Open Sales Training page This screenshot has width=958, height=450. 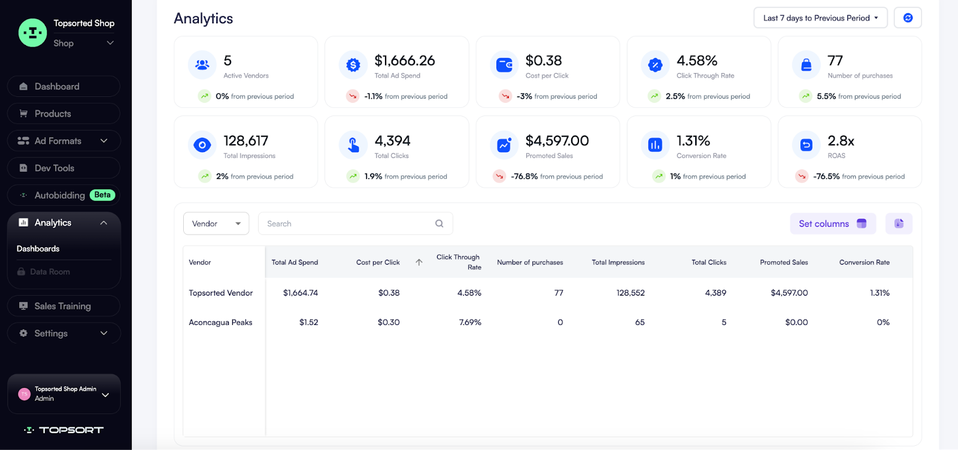tap(63, 306)
